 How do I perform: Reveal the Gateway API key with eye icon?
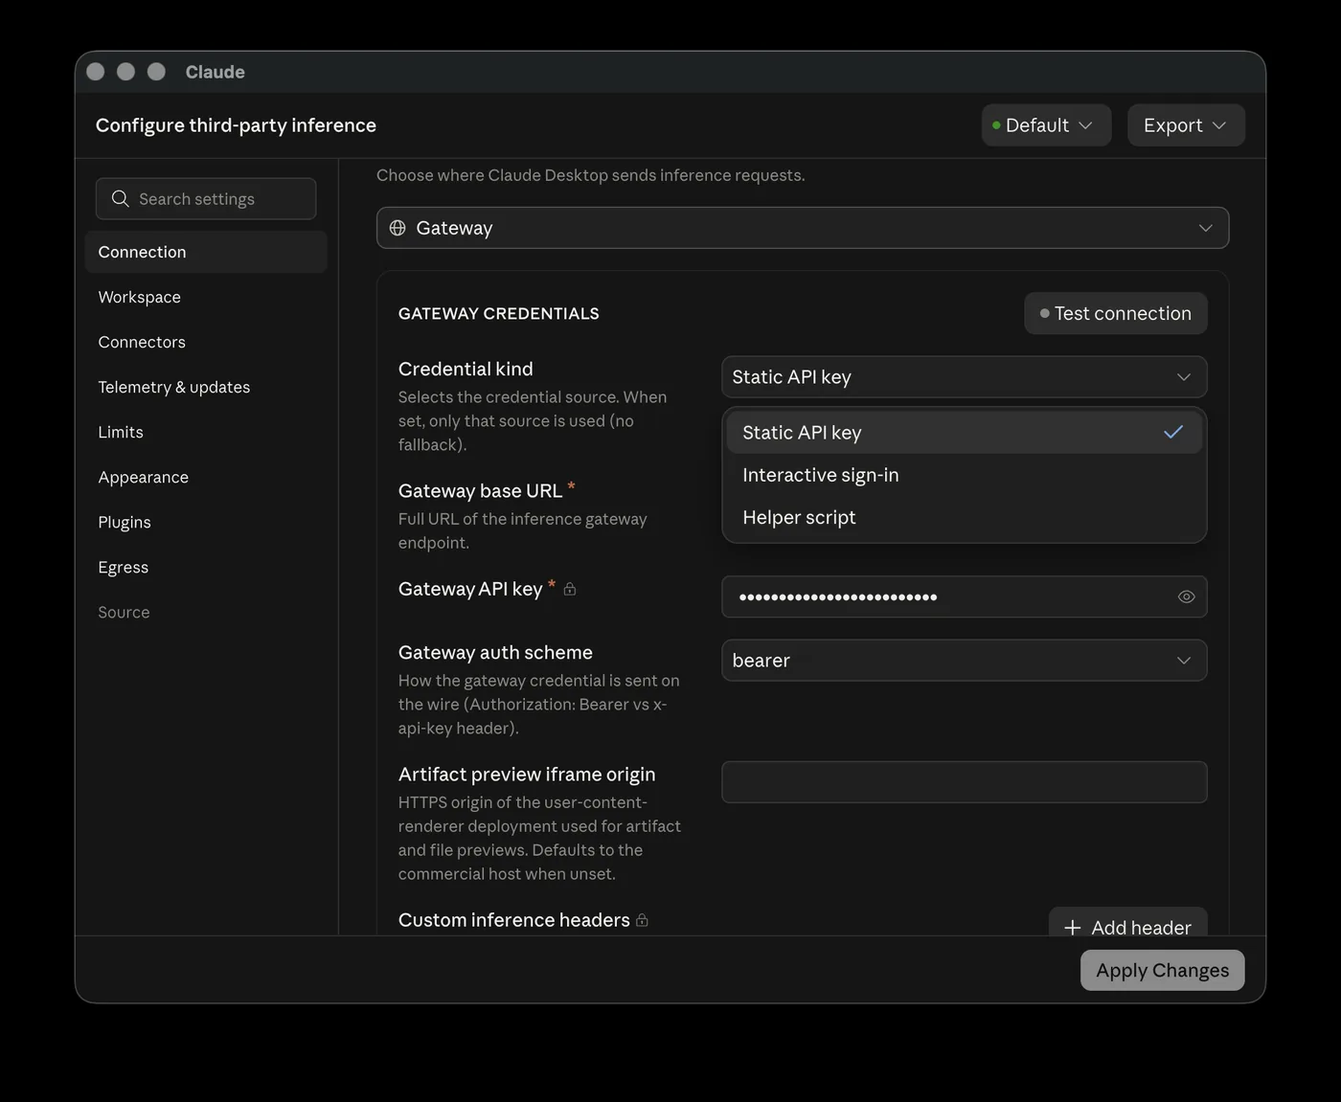click(1186, 596)
